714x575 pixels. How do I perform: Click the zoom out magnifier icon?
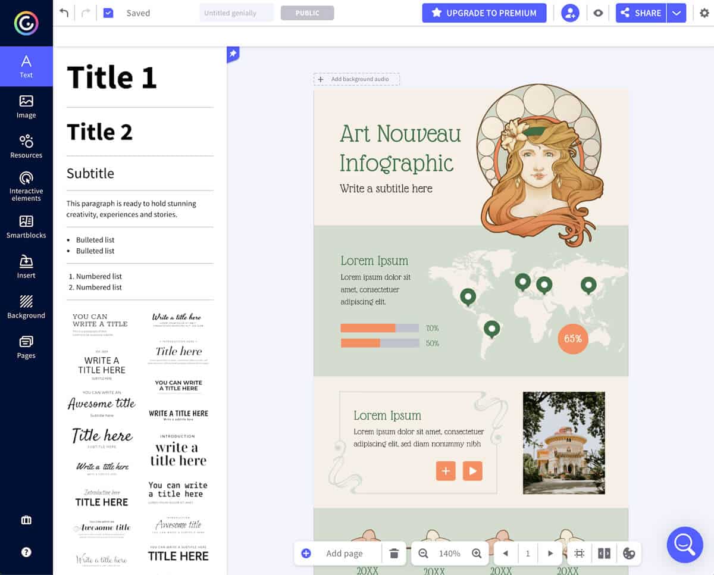pos(423,554)
